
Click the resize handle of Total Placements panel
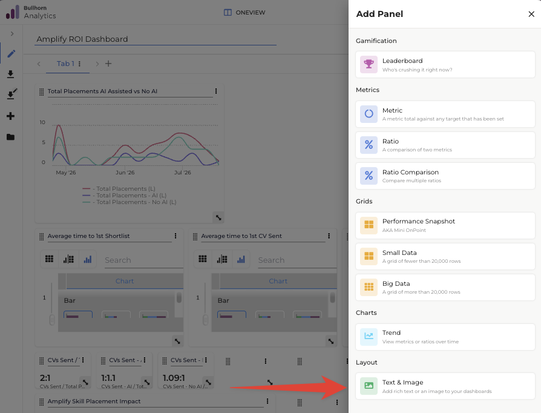pyautogui.click(x=218, y=217)
